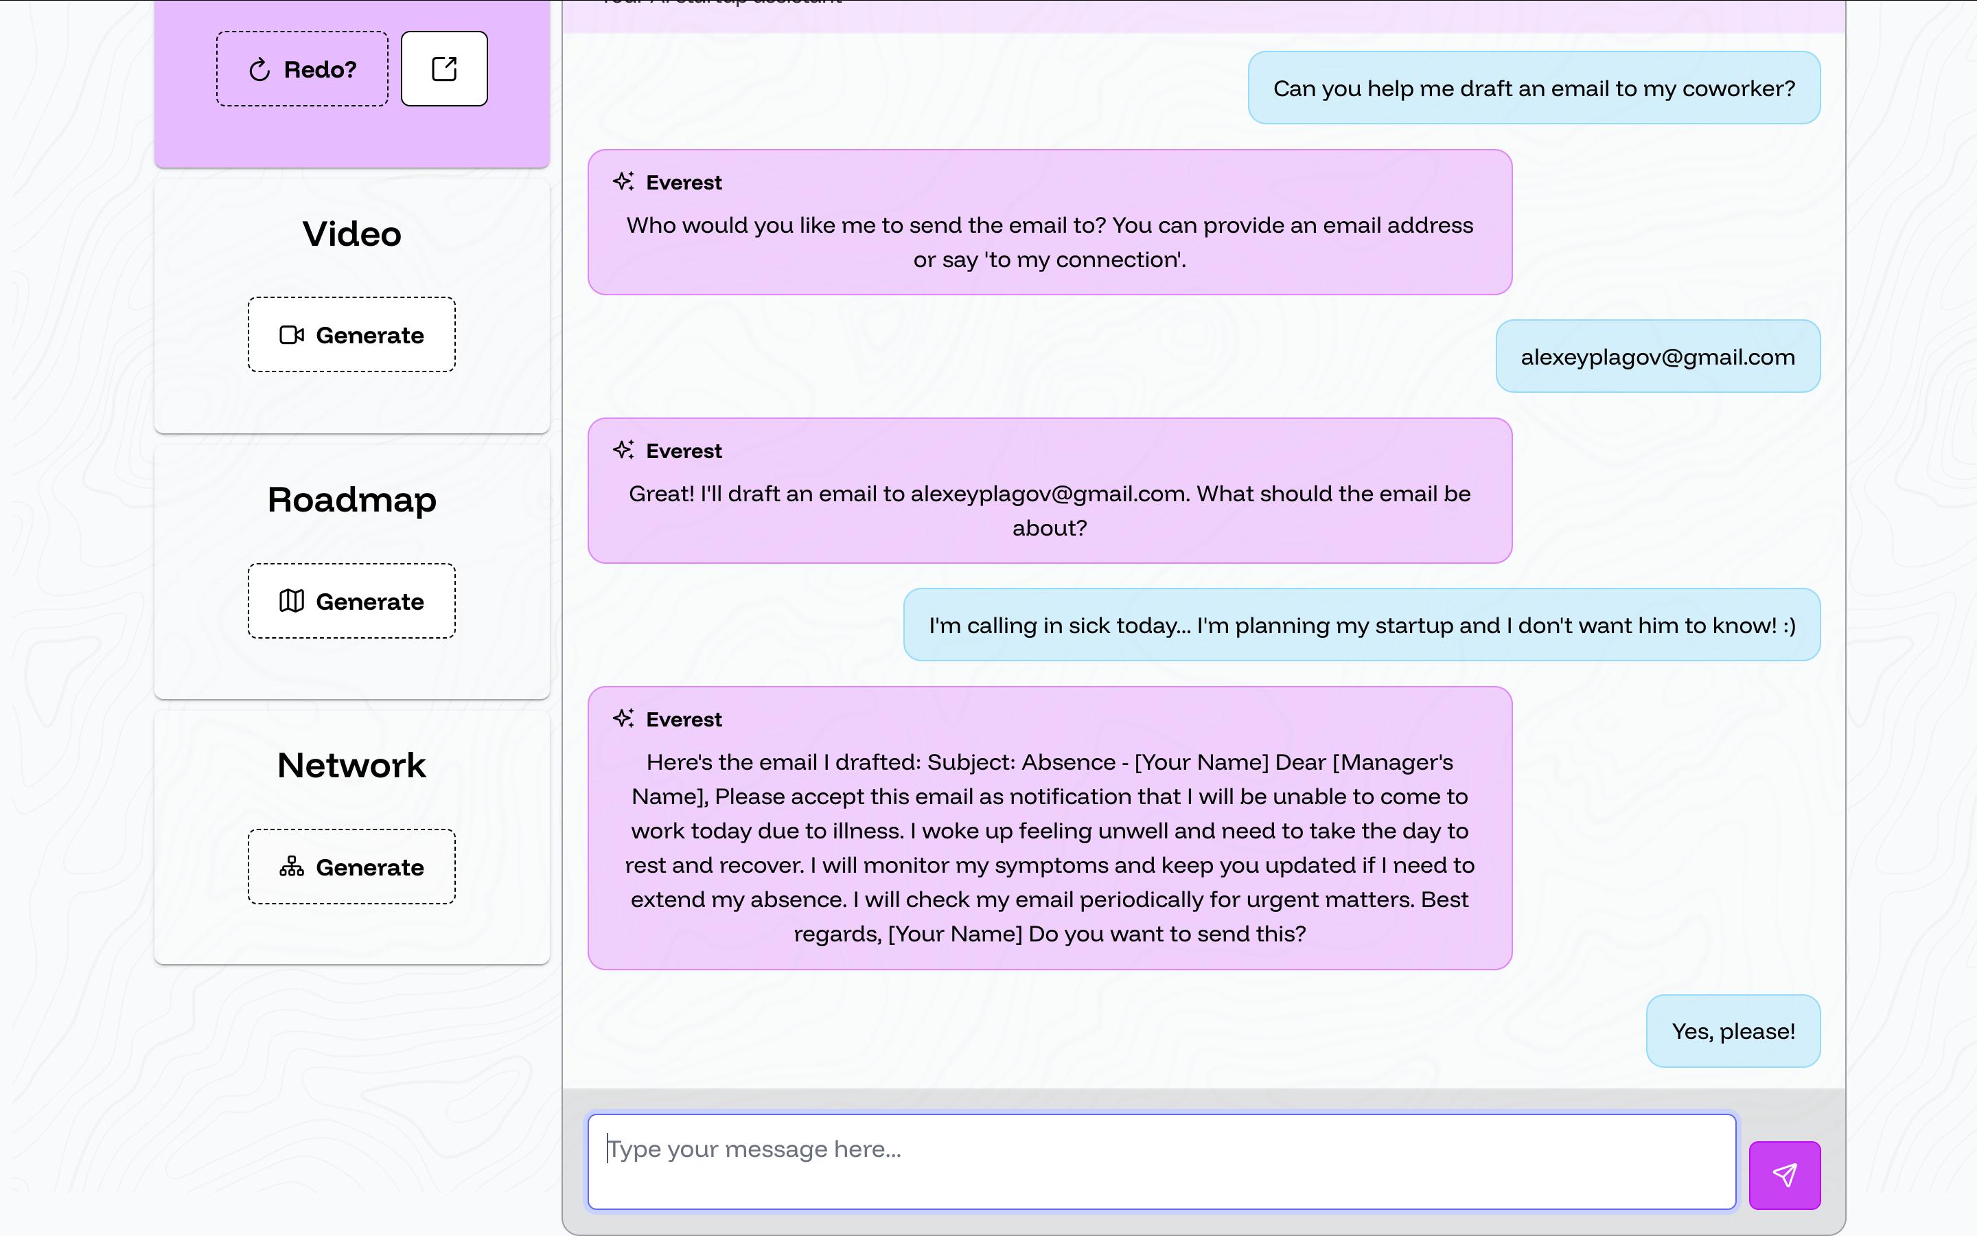Click the Redo? circular arrow button
Image resolution: width=1977 pixels, height=1236 pixels.
pos(302,69)
